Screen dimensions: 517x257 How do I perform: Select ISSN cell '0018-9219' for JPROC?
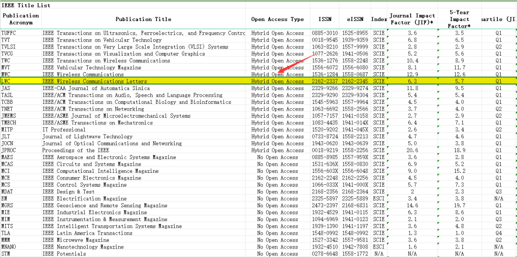pyautogui.click(x=325, y=150)
